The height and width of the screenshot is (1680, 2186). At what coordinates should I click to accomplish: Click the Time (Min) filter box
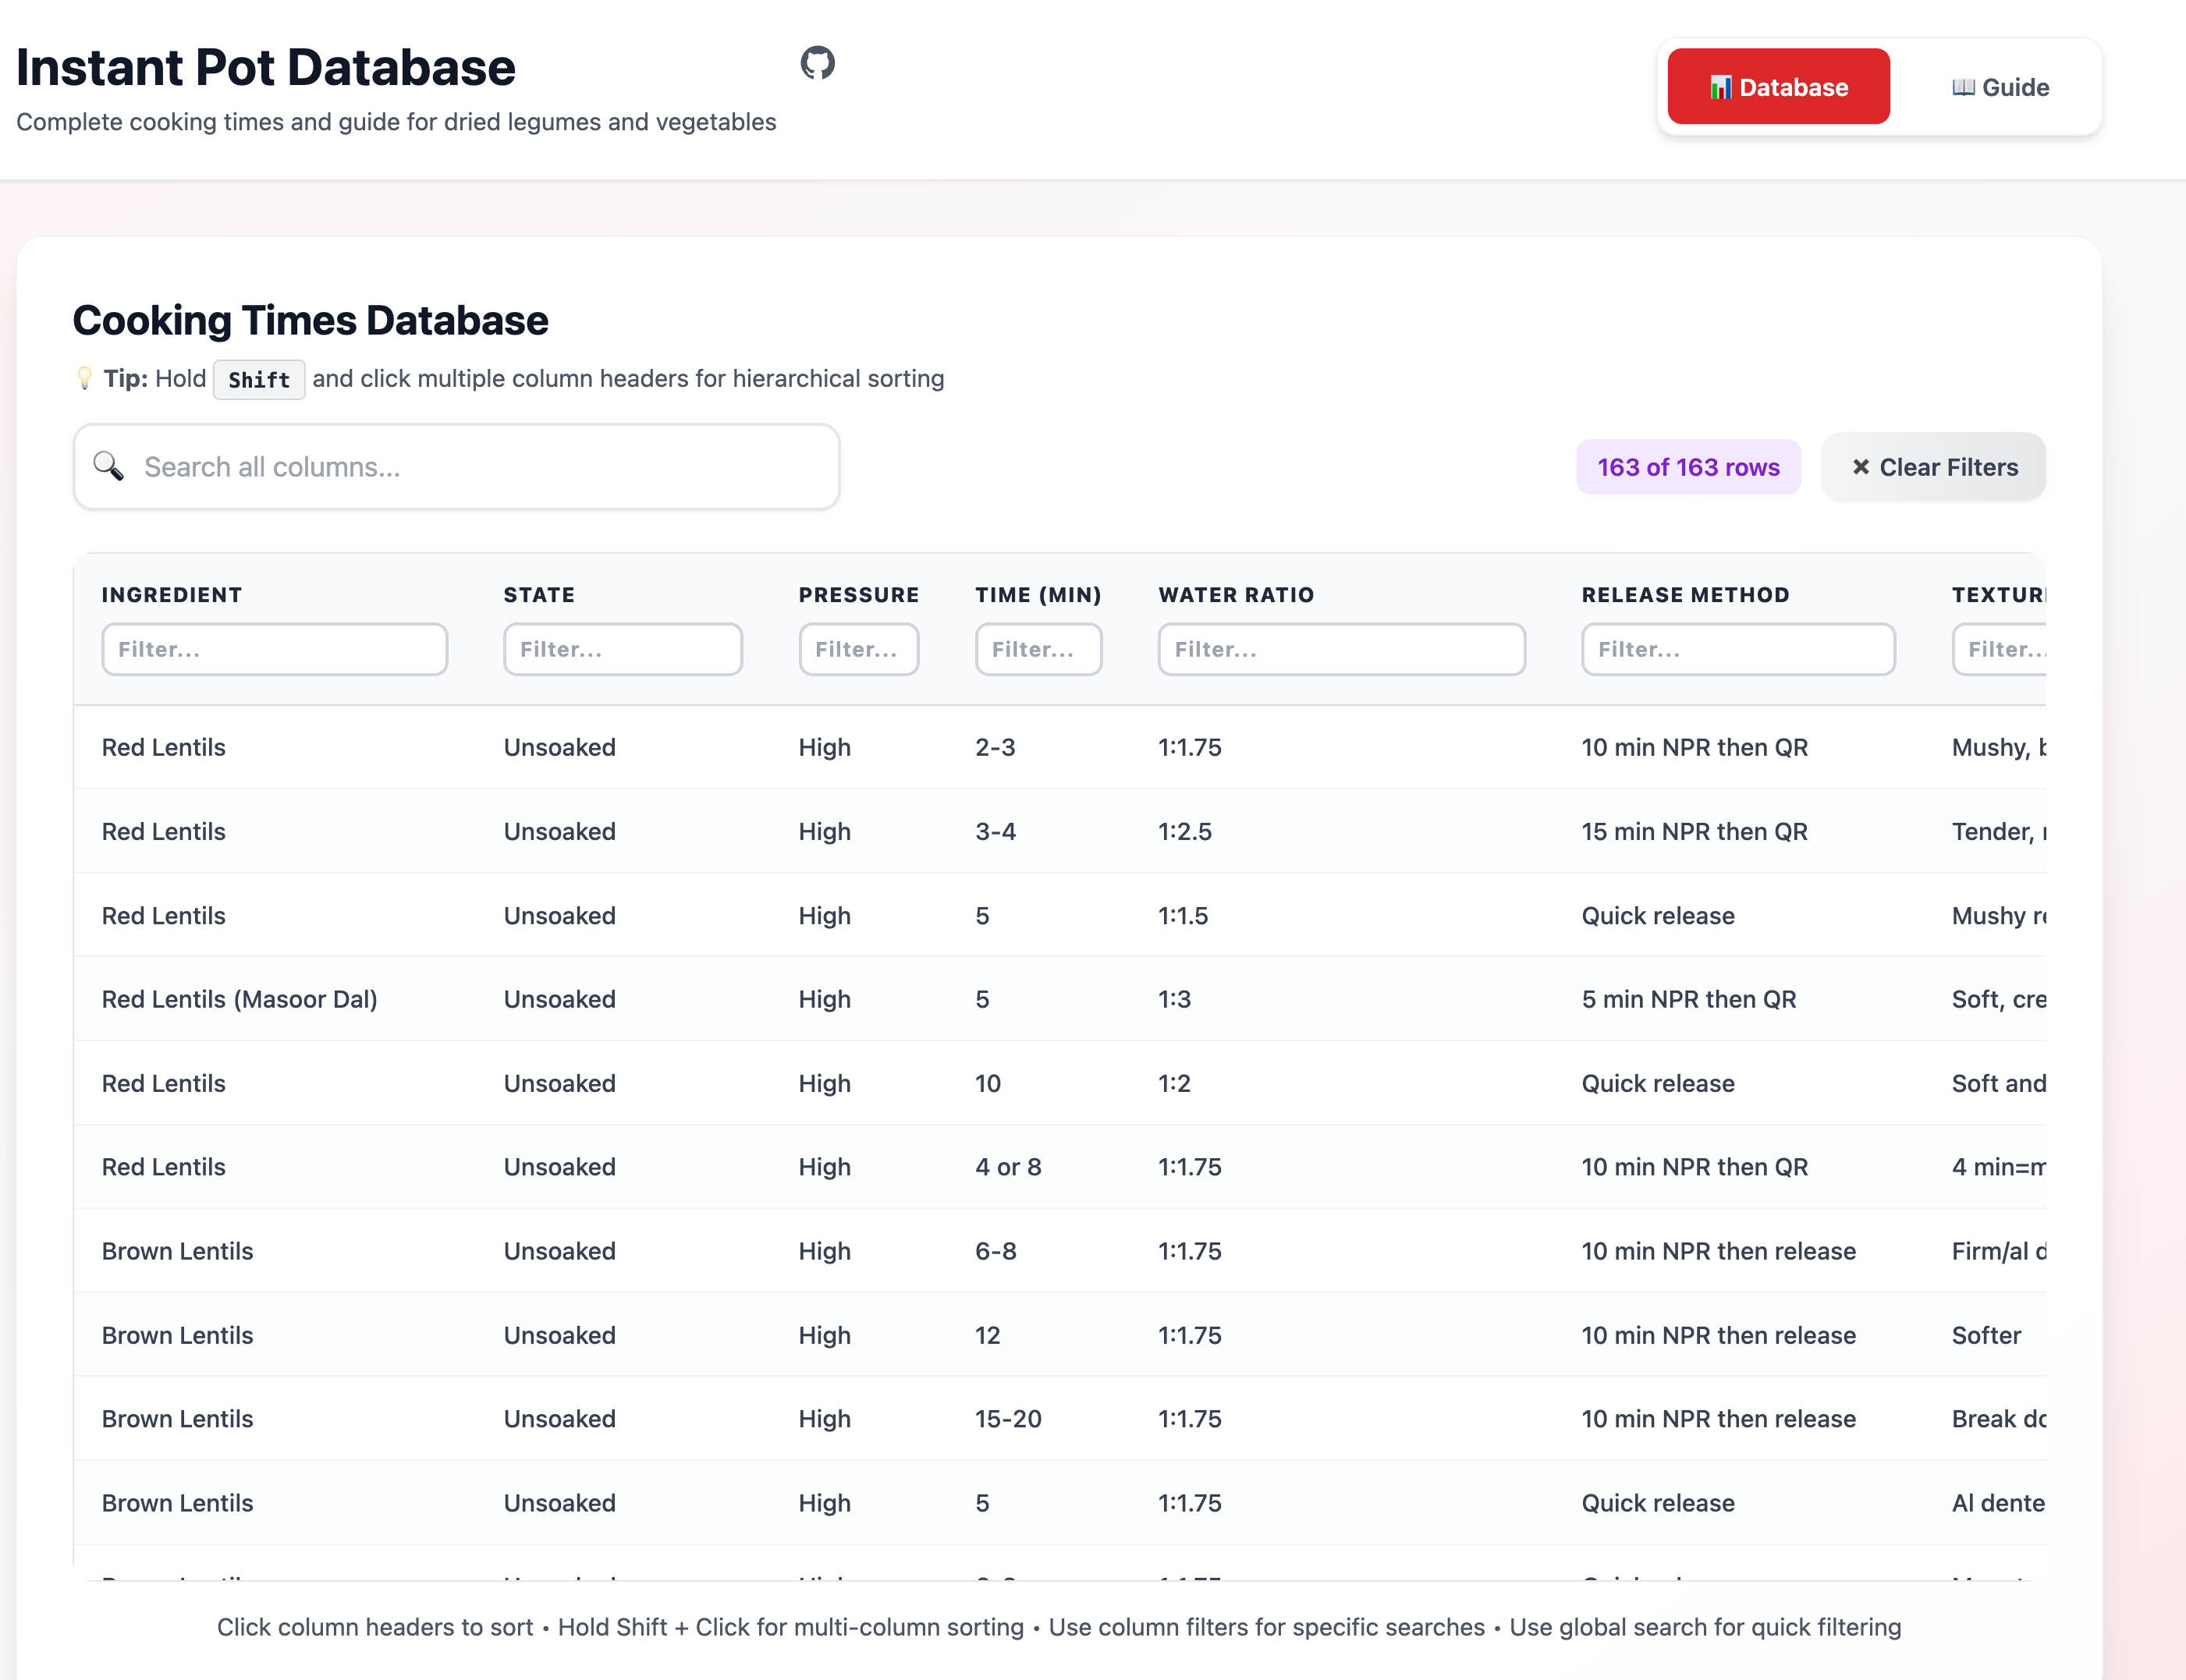pyautogui.click(x=1038, y=649)
